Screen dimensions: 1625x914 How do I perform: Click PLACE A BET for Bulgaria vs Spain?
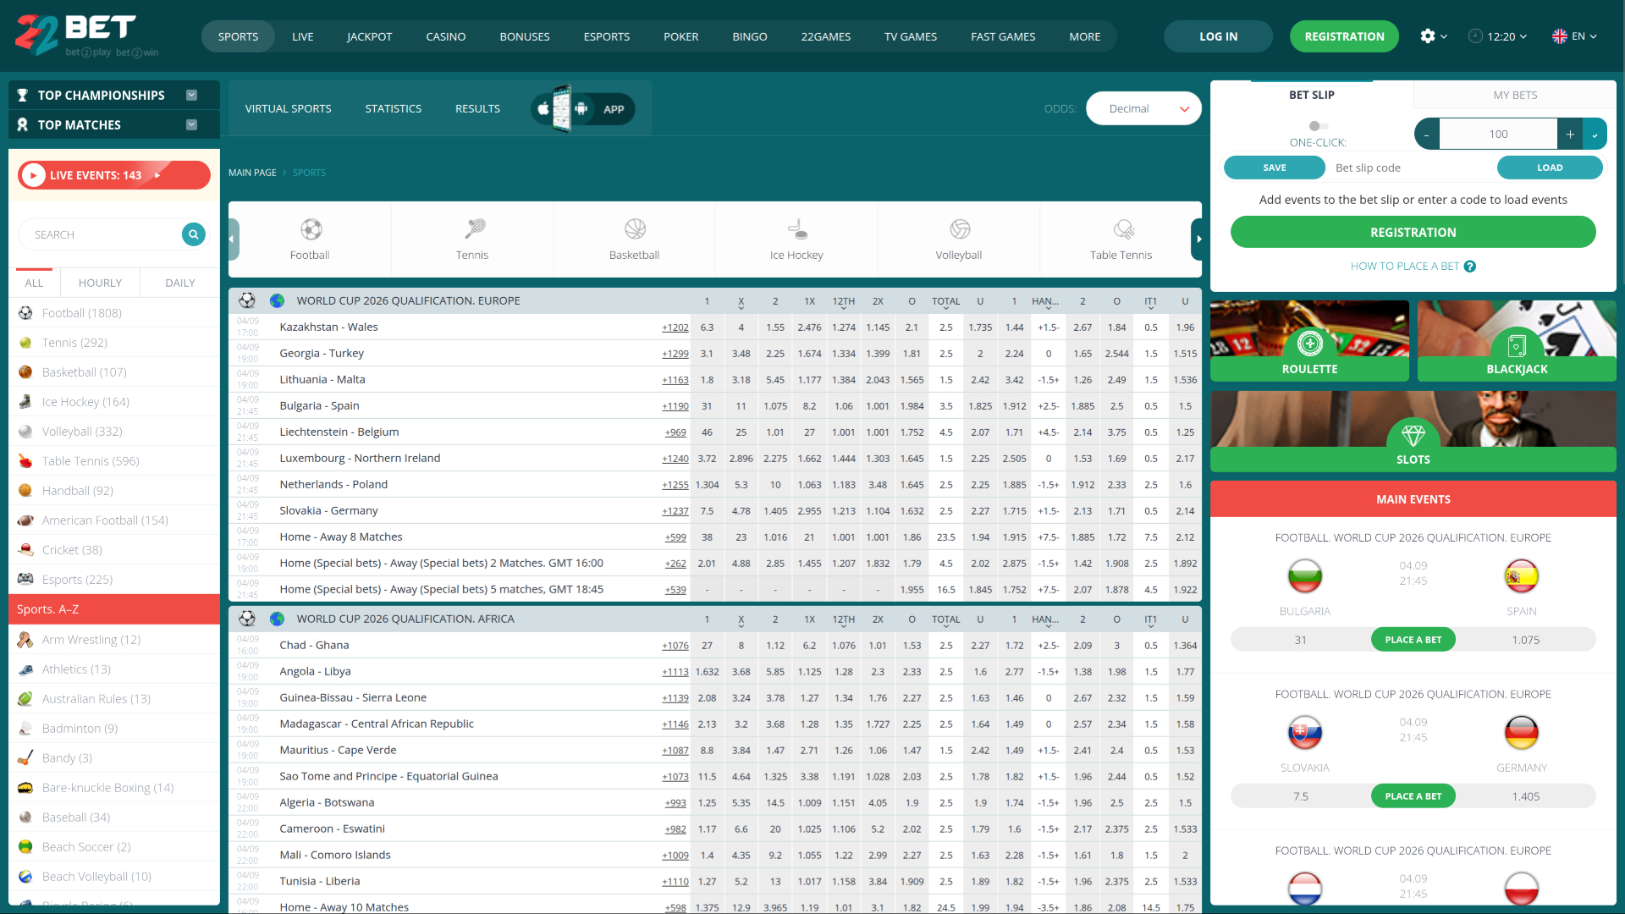(x=1413, y=639)
